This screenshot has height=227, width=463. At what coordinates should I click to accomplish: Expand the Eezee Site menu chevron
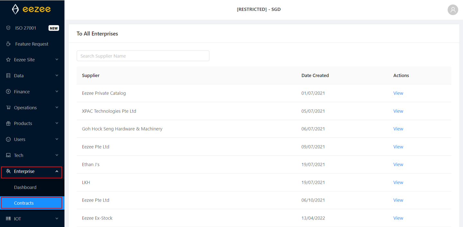(x=57, y=60)
